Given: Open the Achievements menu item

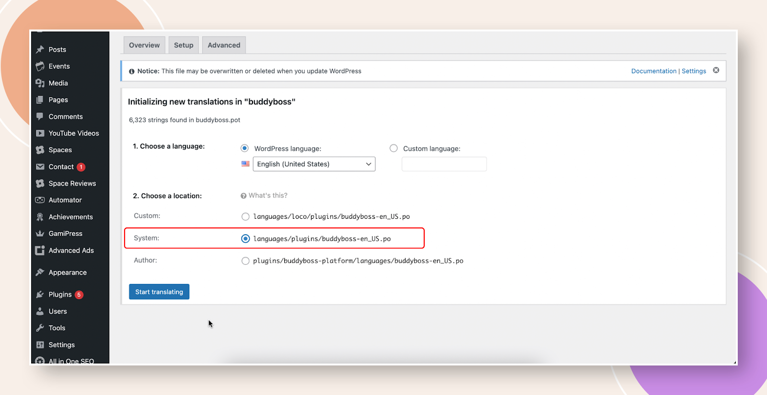Looking at the screenshot, I should [70, 217].
